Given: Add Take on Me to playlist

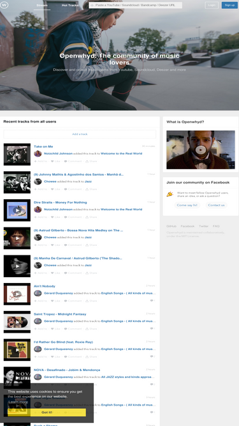Looking at the screenshot, I should (x=41, y=161).
